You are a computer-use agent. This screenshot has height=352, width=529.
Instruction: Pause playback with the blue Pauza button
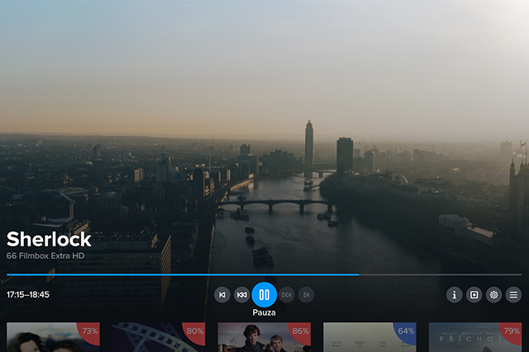click(x=264, y=294)
